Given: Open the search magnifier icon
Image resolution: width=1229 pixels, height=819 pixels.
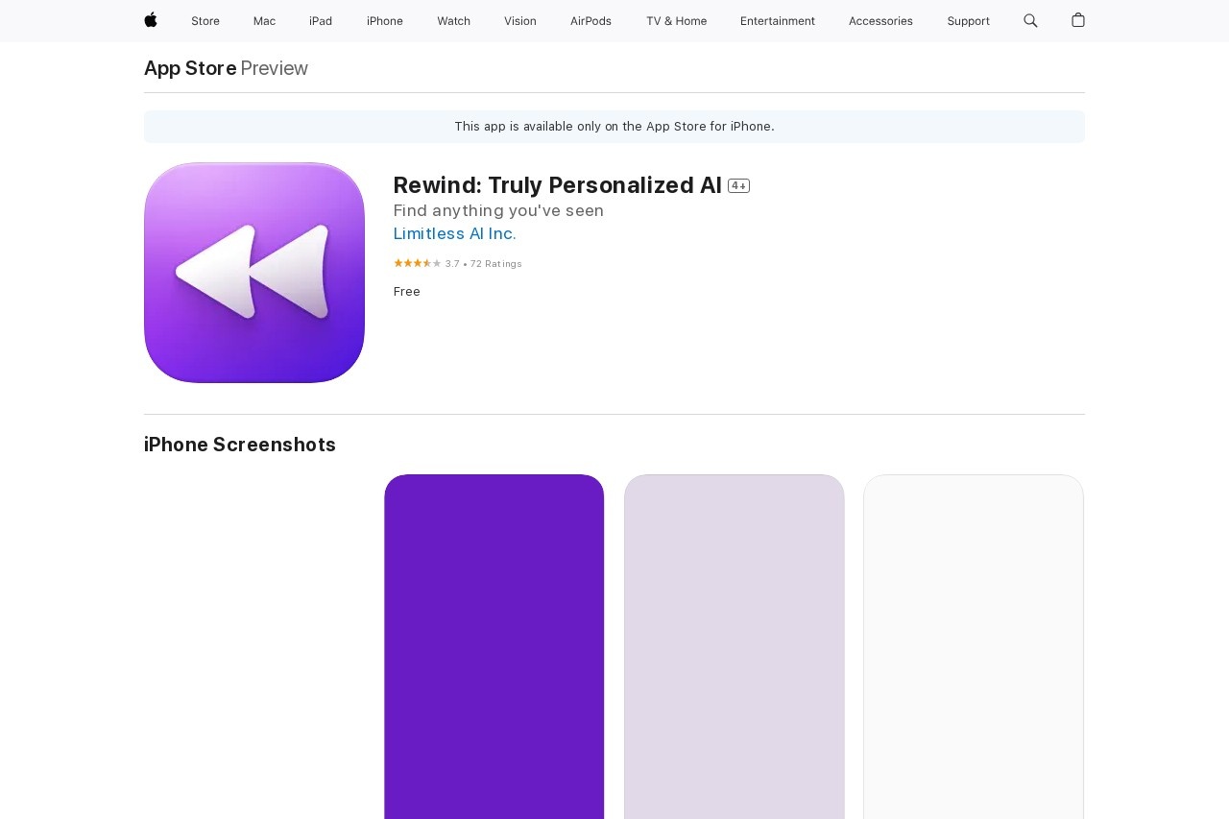Looking at the screenshot, I should coord(1030,20).
